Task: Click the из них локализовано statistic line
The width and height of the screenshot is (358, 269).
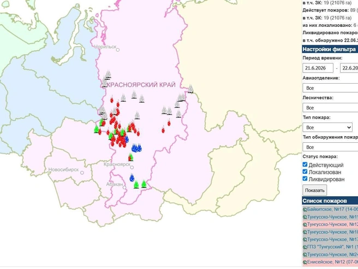Action: (330, 25)
